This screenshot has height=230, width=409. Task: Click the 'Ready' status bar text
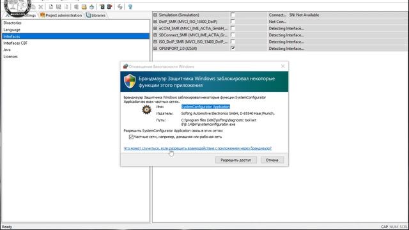pos(7,227)
